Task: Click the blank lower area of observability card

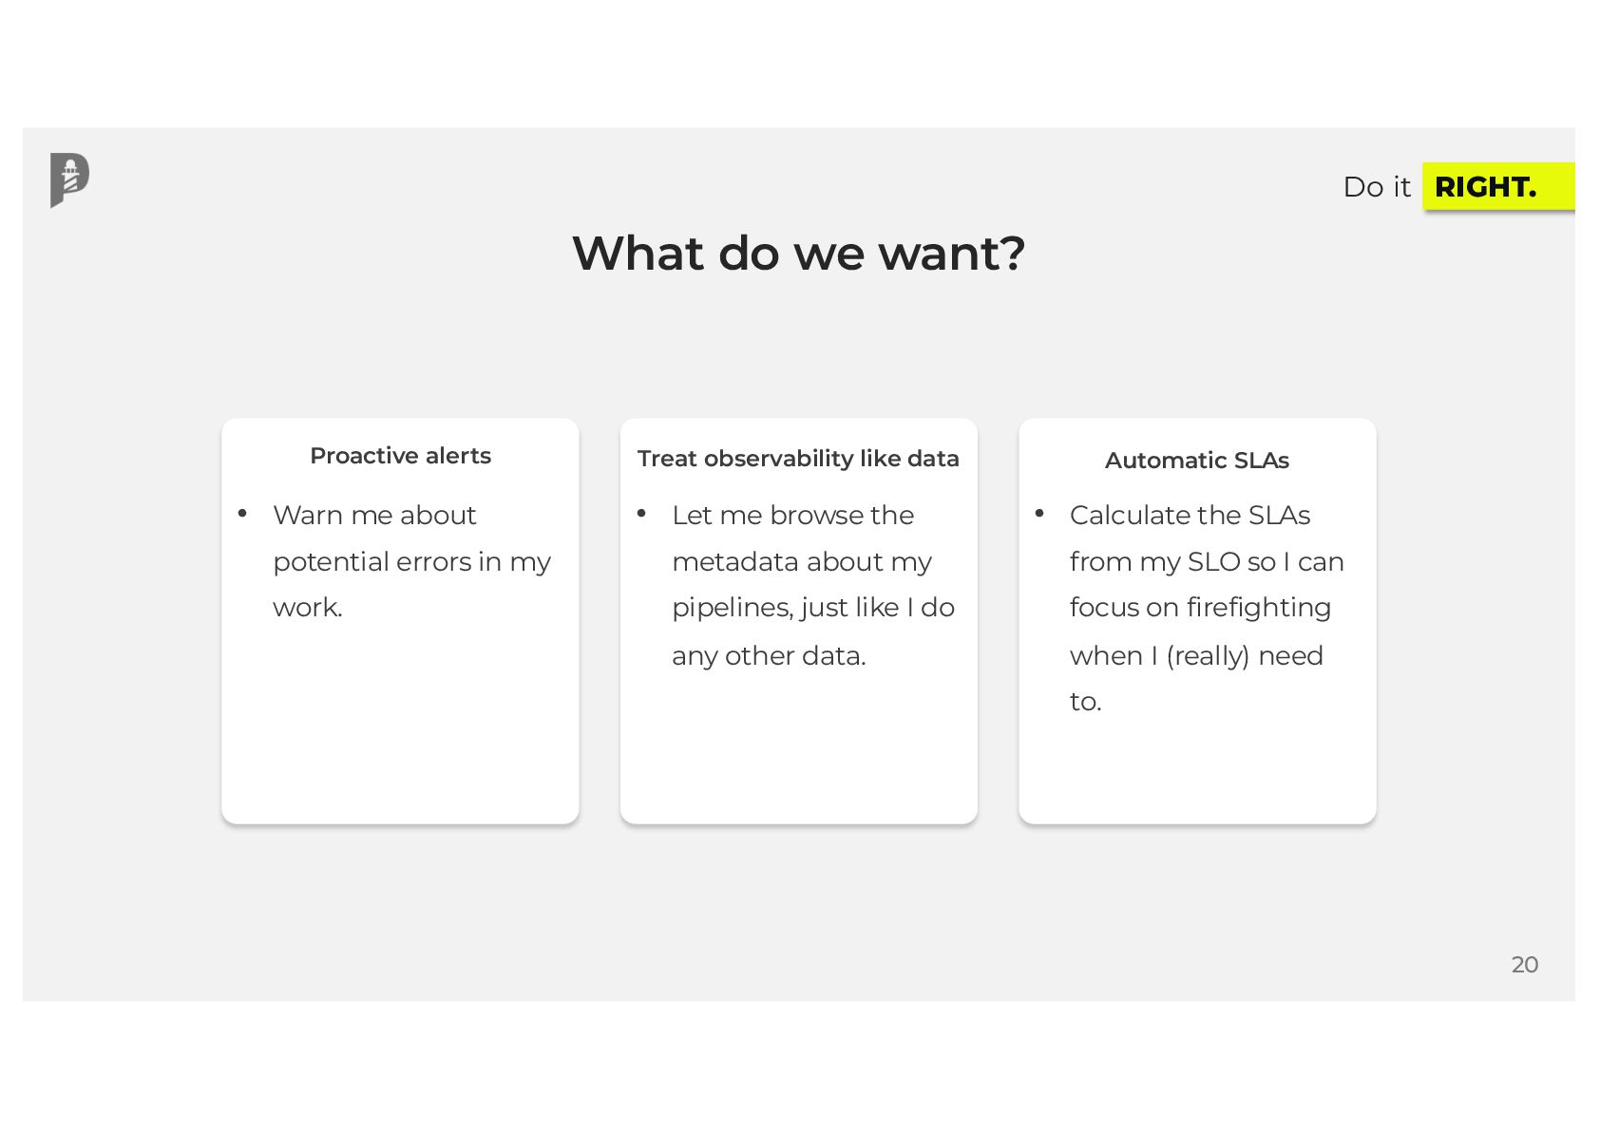Action: tap(798, 750)
